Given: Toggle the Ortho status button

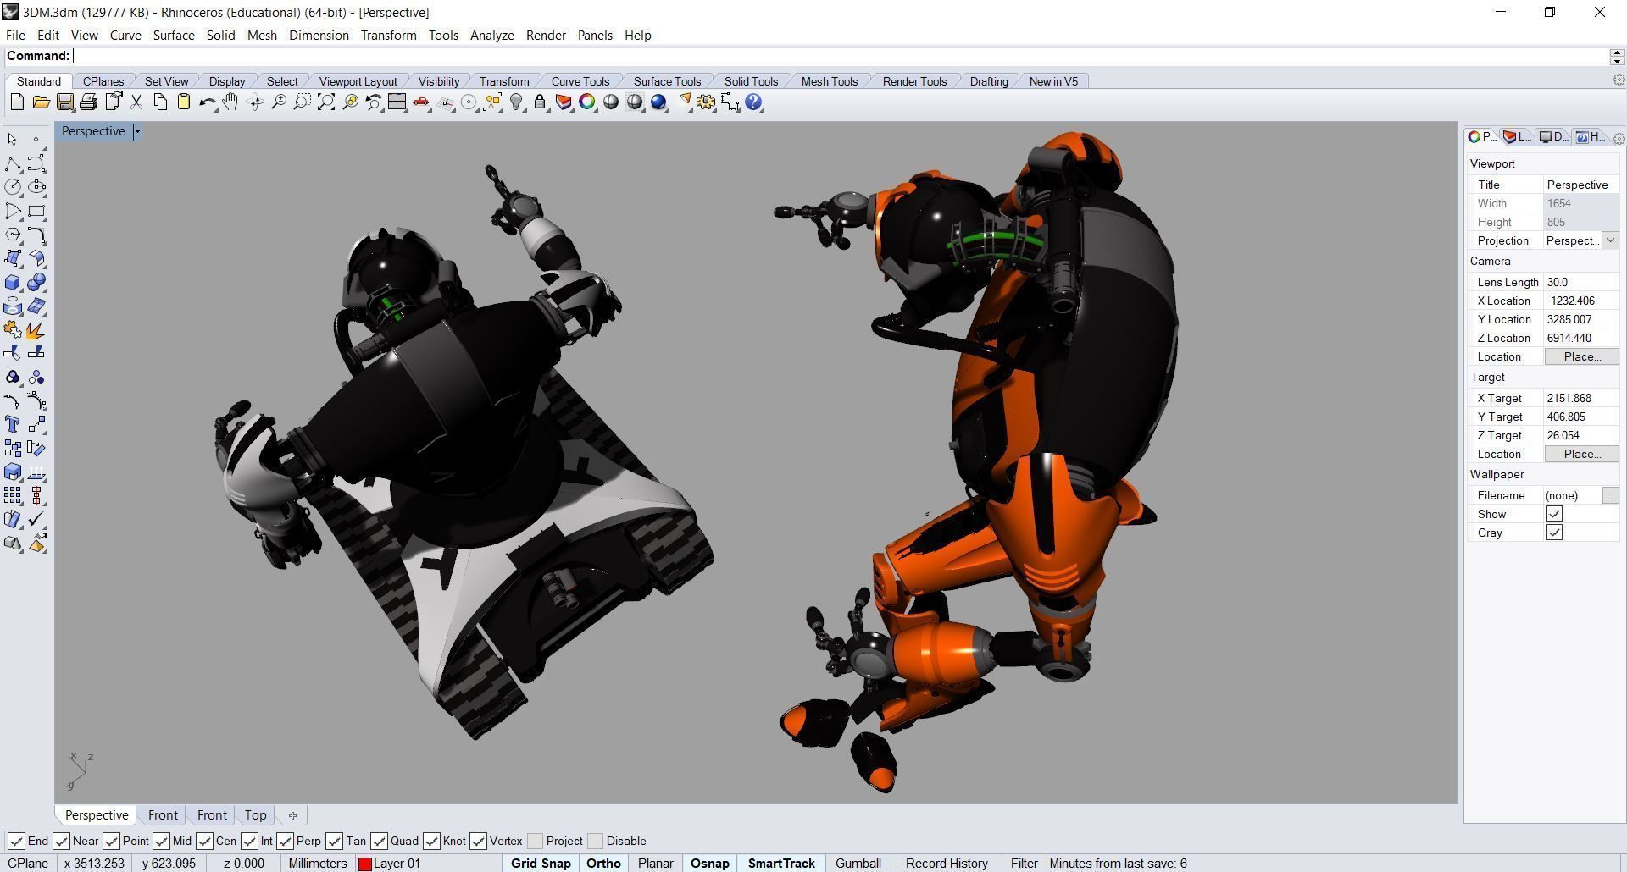Looking at the screenshot, I should click(603, 864).
